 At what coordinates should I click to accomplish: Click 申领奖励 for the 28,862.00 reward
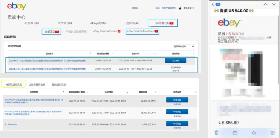177,100
